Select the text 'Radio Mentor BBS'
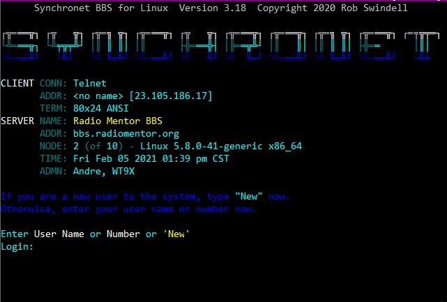 click(x=118, y=121)
